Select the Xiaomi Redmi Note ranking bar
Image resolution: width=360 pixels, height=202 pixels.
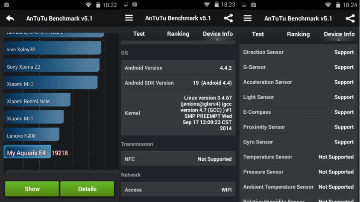[x=37, y=101]
